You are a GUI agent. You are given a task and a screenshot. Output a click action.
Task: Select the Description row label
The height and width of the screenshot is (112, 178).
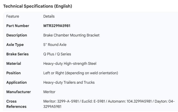17,35
